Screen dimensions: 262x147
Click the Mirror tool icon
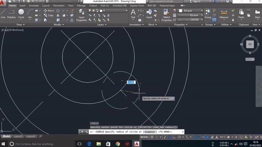[58, 16]
